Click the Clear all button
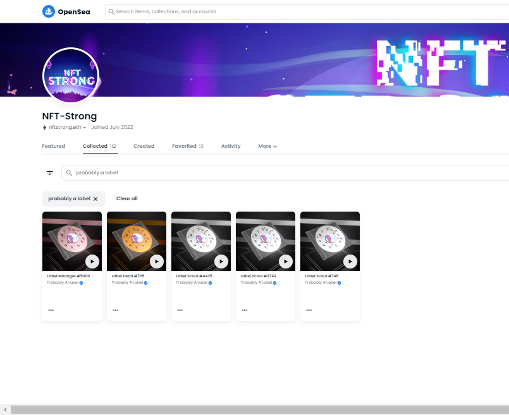This screenshot has height=415, width=509. 127,198
